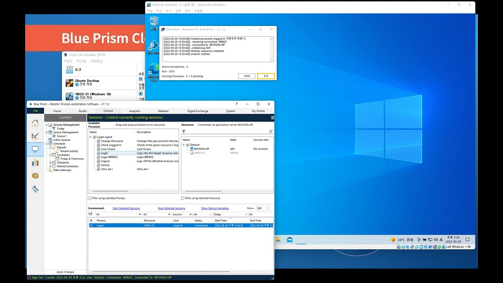Open File Explorer icon in VM taskbar
Image resolution: width=503 pixels, height=283 pixels.
coord(278,240)
